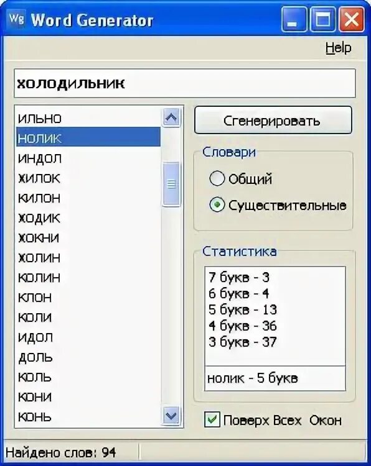Click the '5 букв - 13' statistics line
The width and height of the screenshot is (371, 466).
point(243,309)
